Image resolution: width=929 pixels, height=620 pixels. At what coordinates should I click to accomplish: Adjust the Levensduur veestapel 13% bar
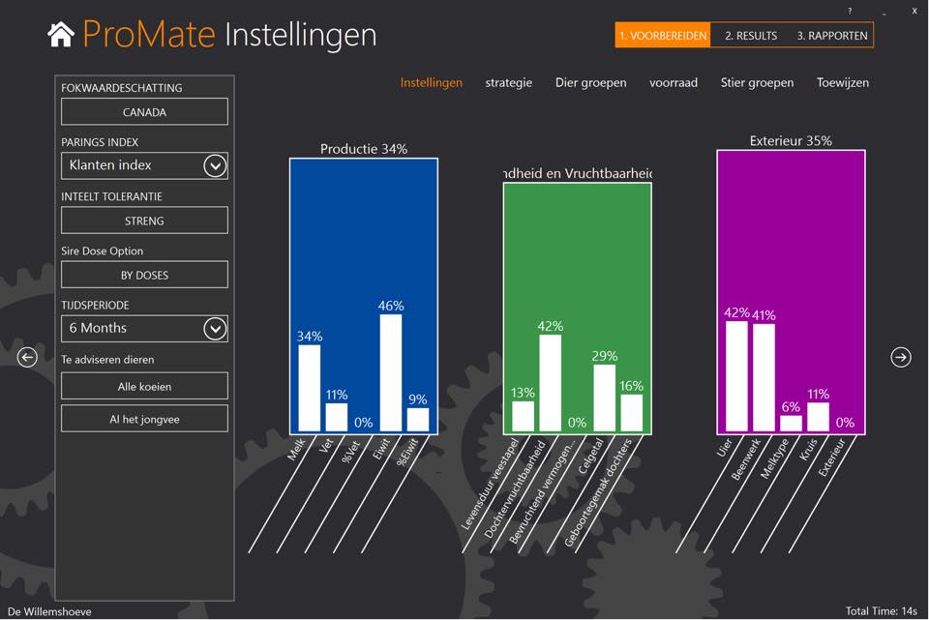523,416
